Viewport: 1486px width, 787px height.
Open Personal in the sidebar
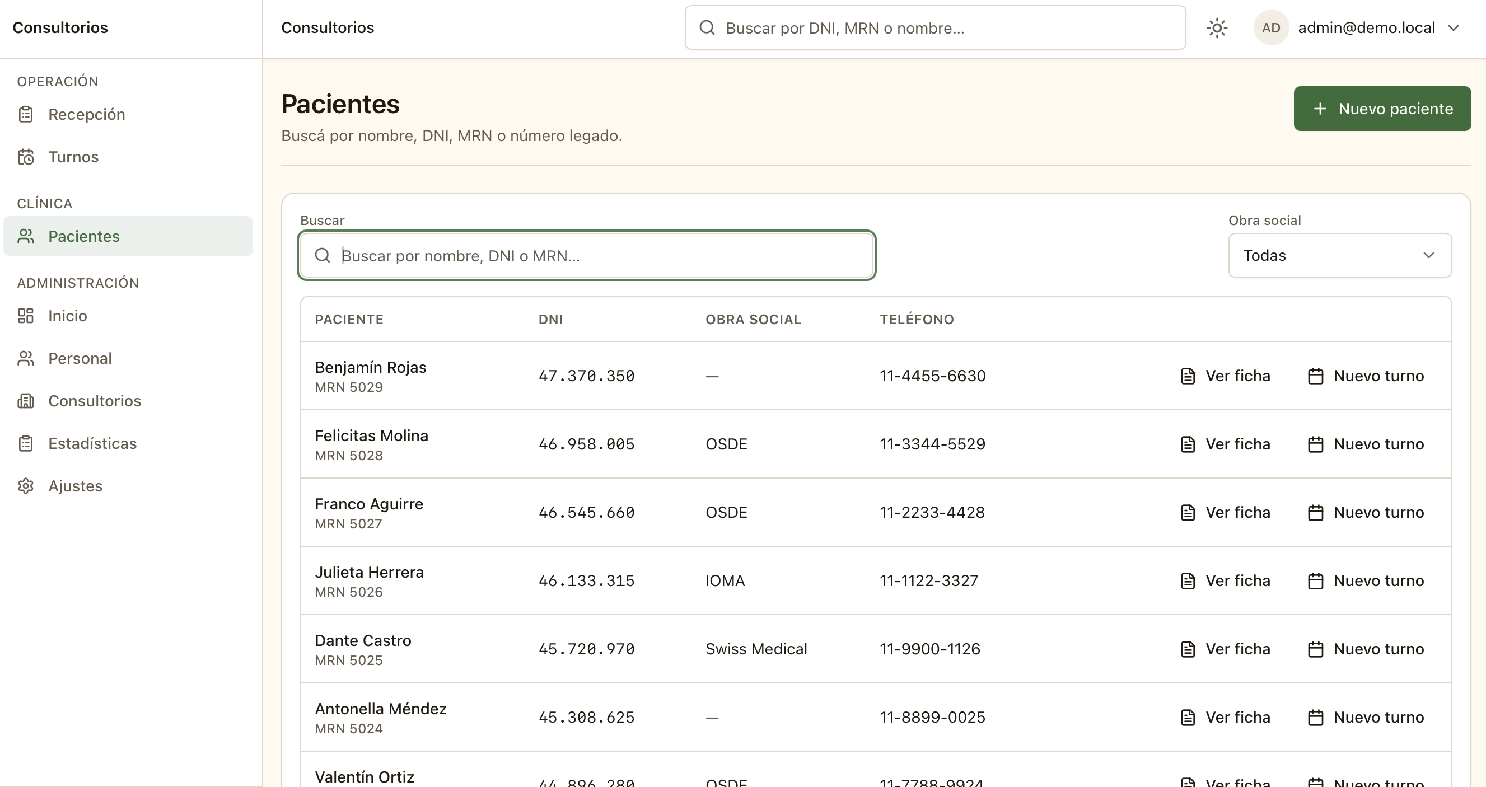[x=128, y=359]
